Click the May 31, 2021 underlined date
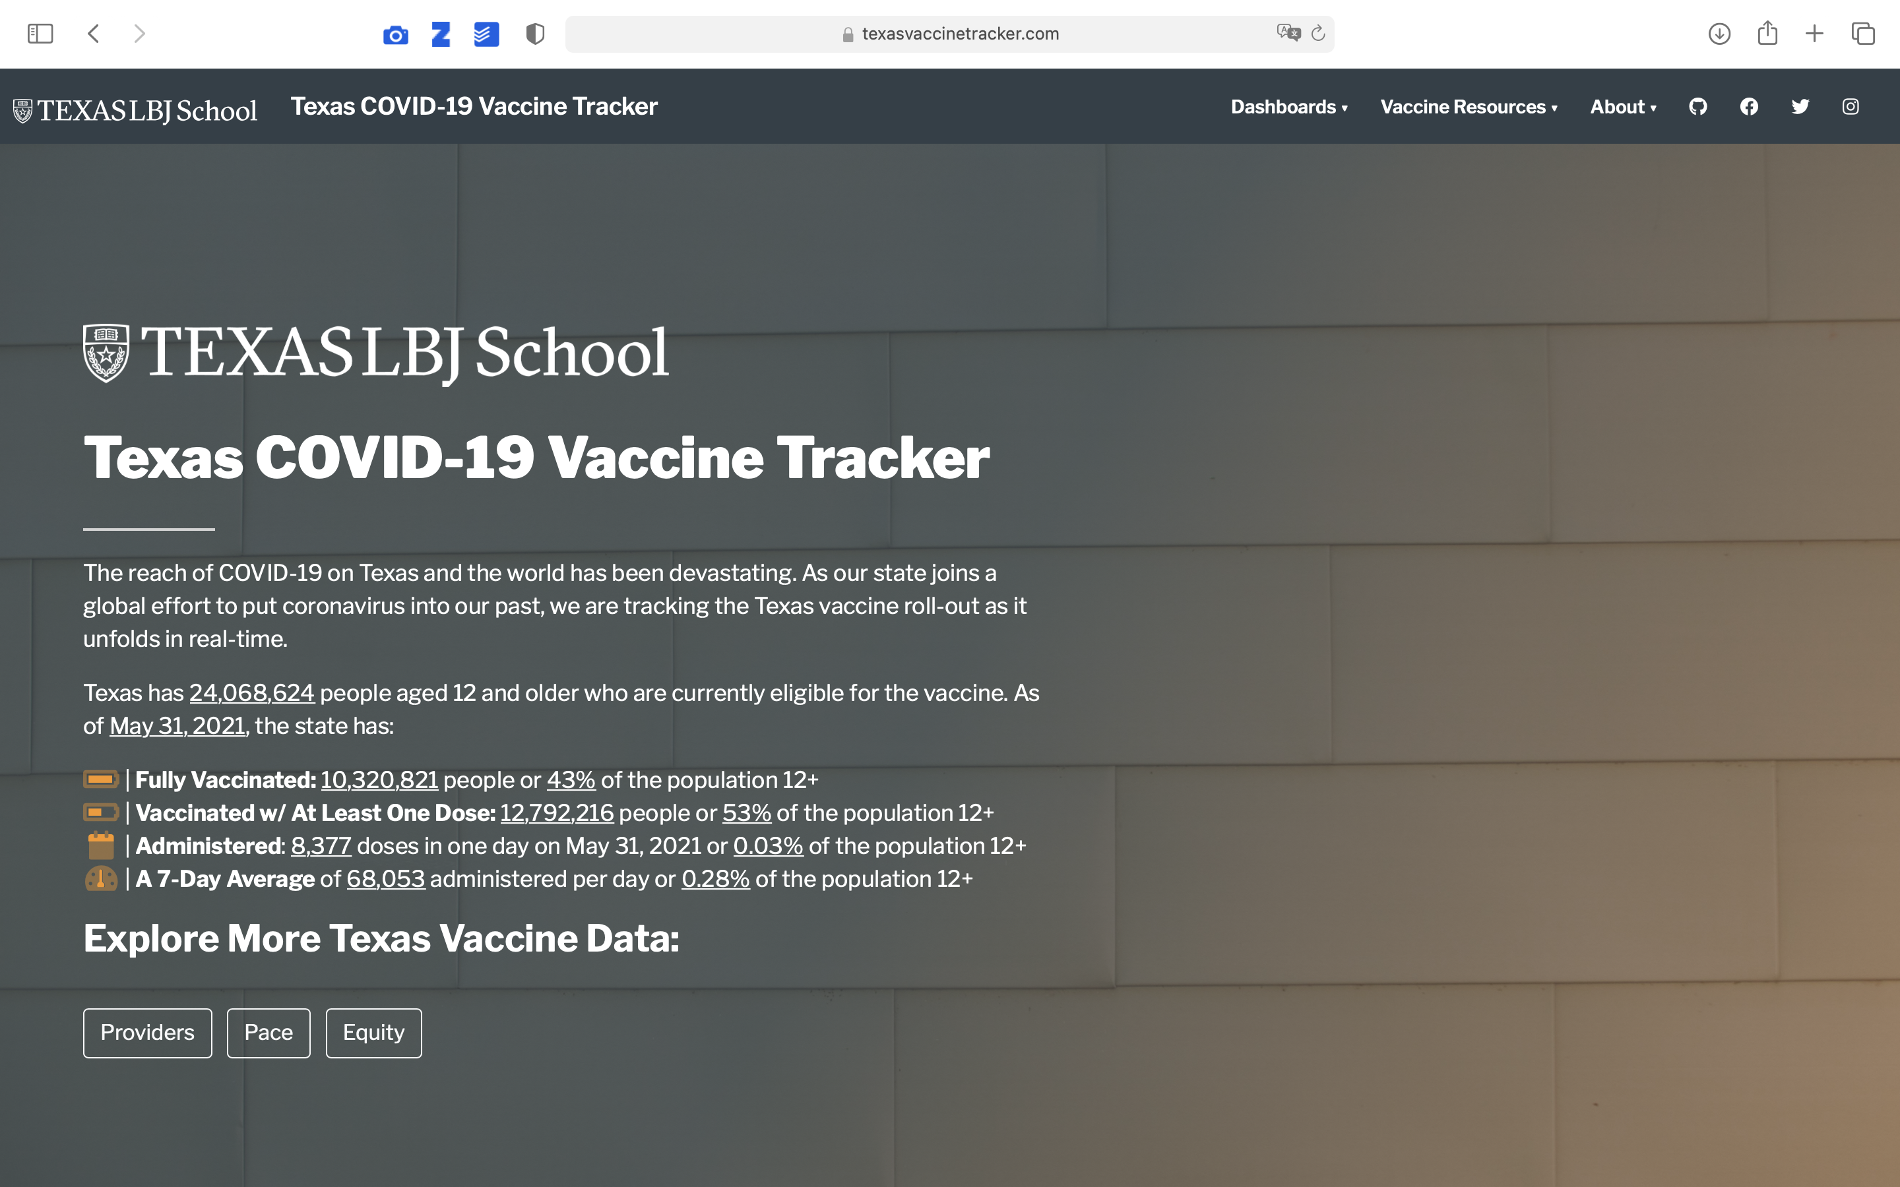1900x1187 pixels. coord(177,726)
